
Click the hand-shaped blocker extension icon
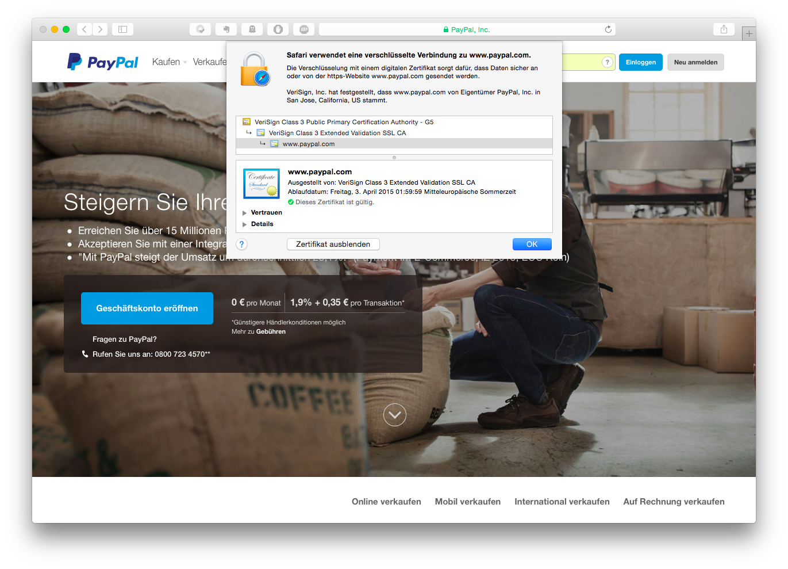278,29
